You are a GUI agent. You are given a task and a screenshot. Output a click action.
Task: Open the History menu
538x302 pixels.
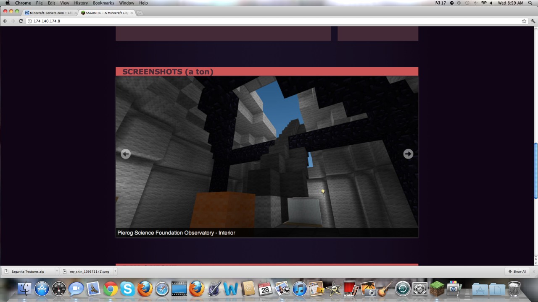point(81,3)
